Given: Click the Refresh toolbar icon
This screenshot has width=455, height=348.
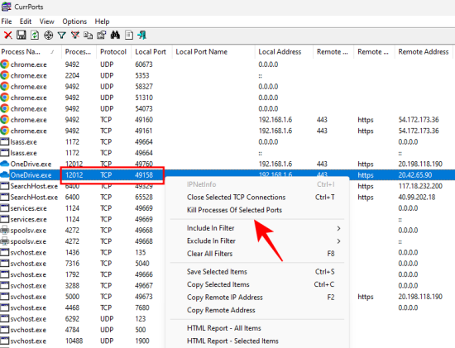Looking at the screenshot, I should [x=35, y=35].
